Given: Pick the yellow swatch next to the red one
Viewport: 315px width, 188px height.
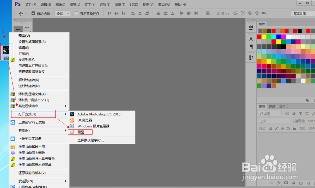Looking at the screenshot, I should [x=264, y=37].
